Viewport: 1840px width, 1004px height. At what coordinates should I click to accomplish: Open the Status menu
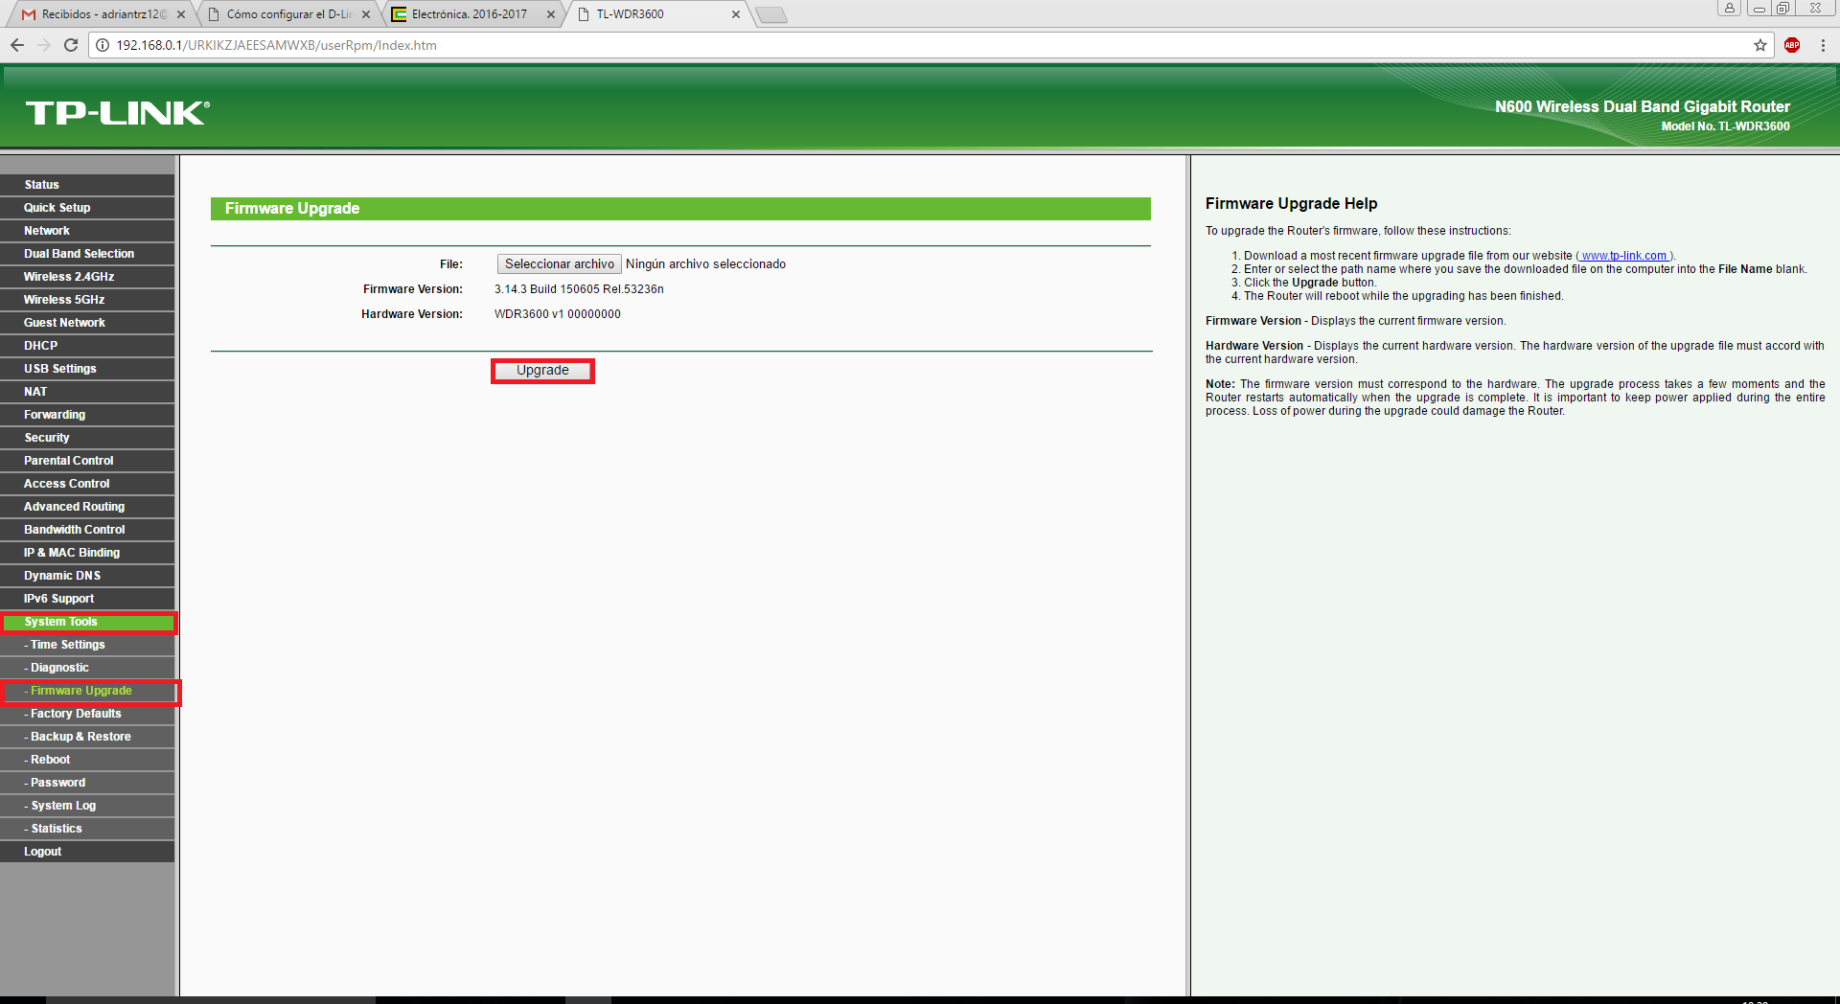tap(87, 185)
